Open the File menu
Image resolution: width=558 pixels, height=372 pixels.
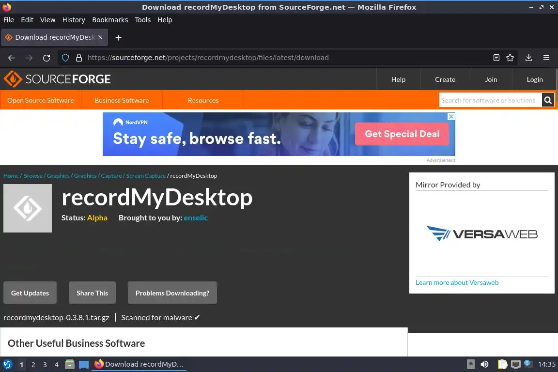click(9, 20)
